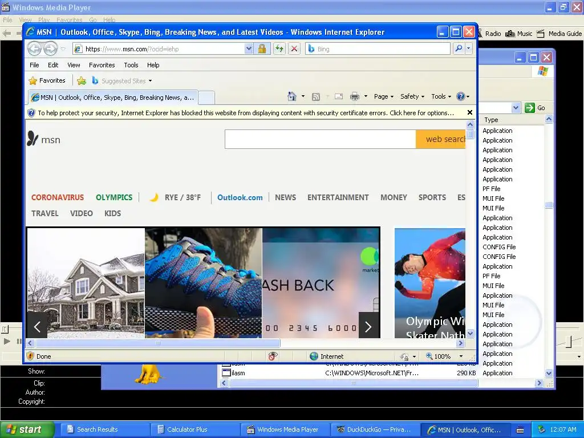
Task: Click the MONEY navigation link
Action: [394, 197]
